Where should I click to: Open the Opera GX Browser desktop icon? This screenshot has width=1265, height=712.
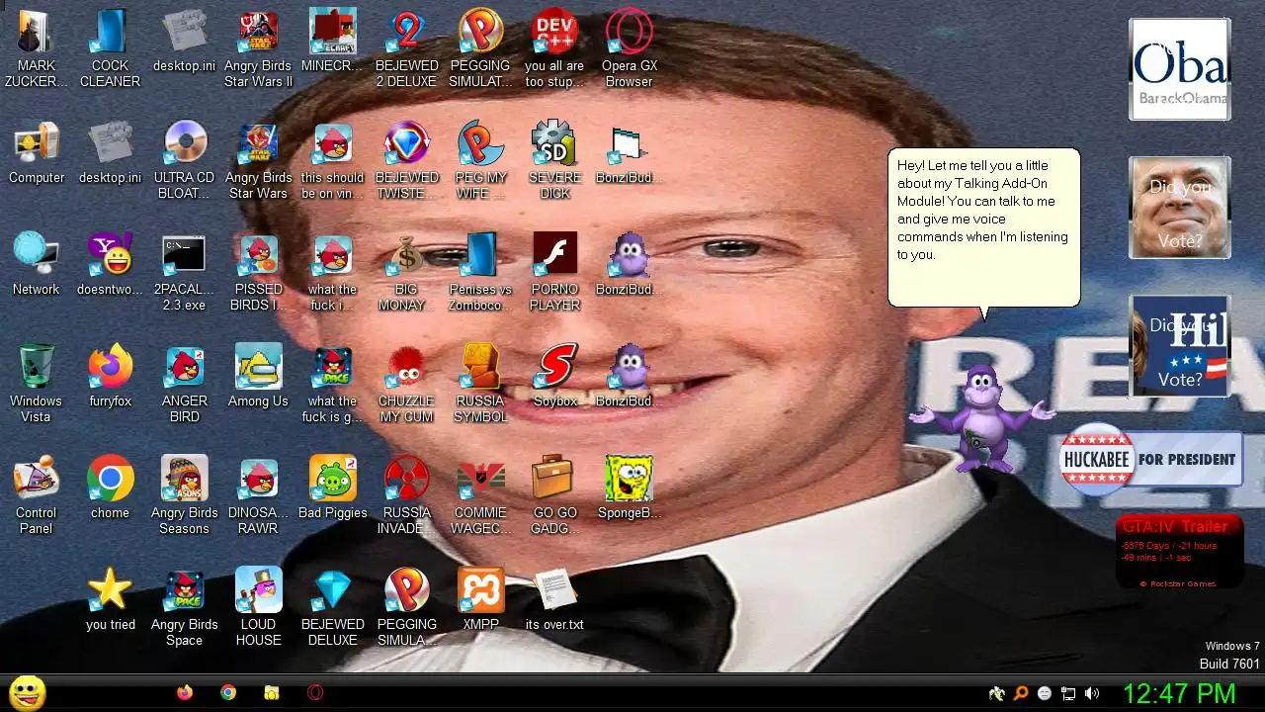629,49
